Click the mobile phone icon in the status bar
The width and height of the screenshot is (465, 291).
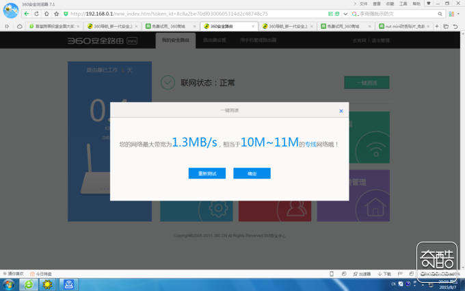pos(332,274)
